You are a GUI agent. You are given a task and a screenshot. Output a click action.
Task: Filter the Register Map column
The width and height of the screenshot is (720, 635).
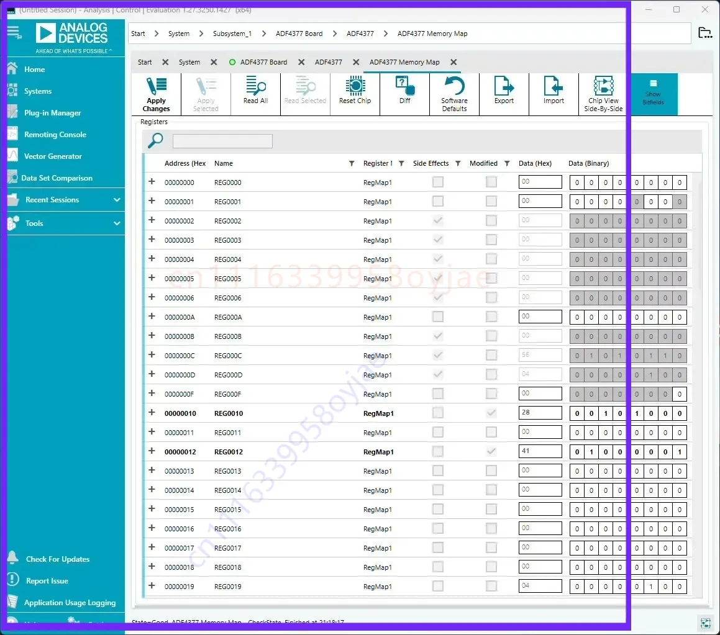401,163
